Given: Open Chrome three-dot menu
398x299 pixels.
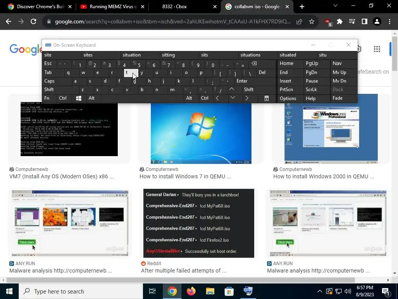Looking at the screenshot, I should click(389, 22).
